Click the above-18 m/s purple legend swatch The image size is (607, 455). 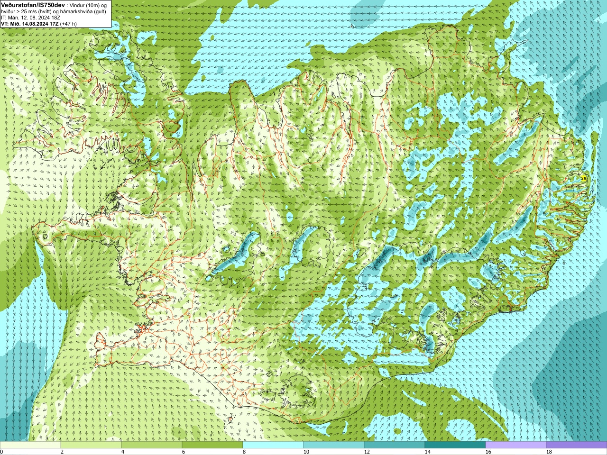pyautogui.click(x=577, y=445)
